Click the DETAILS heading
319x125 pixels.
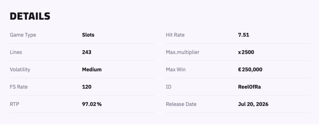tap(30, 16)
